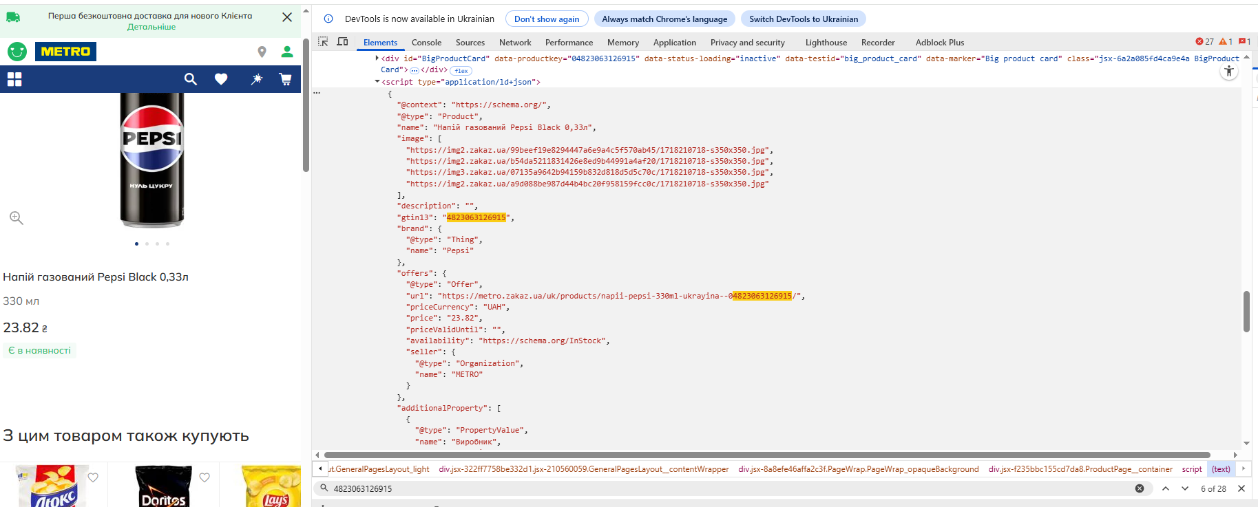Switch to the Network tab
Viewport: 1258px width, 507px height.
515,42
